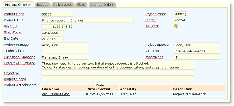Select the Start Date field
Viewport: 234px width, 106px height.
pos(53,33)
